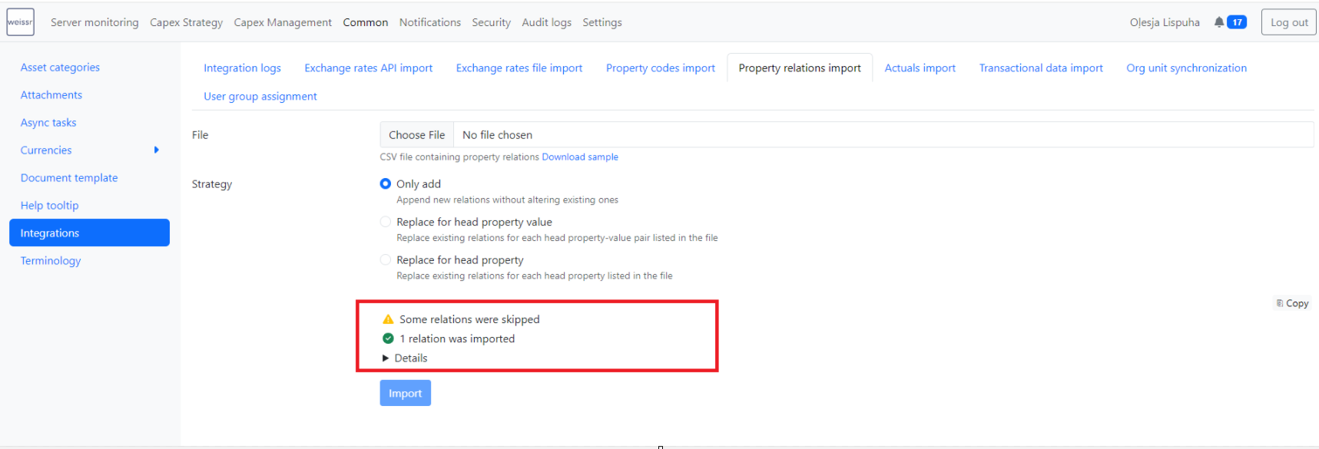This screenshot has width=1319, height=449.
Task: Switch to Exchange rates file import tab
Action: click(x=519, y=68)
